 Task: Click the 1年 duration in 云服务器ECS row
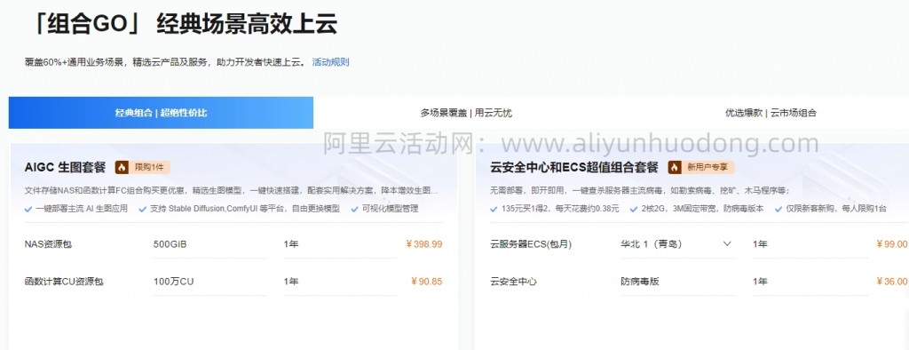(x=760, y=244)
